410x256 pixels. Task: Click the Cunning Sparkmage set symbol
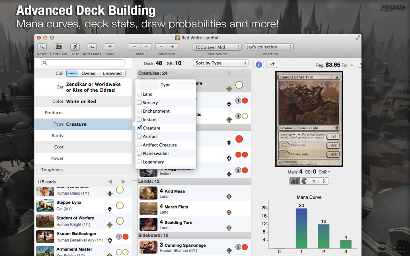(229, 251)
